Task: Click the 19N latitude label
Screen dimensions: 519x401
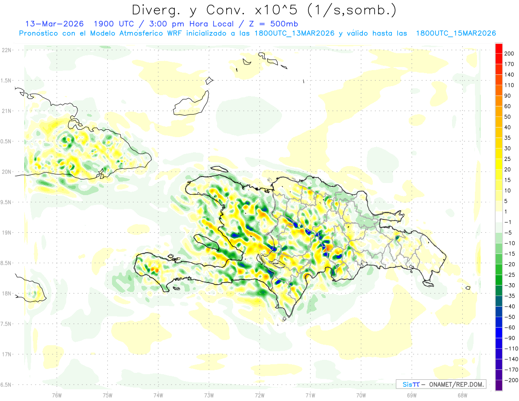Action: [6, 233]
